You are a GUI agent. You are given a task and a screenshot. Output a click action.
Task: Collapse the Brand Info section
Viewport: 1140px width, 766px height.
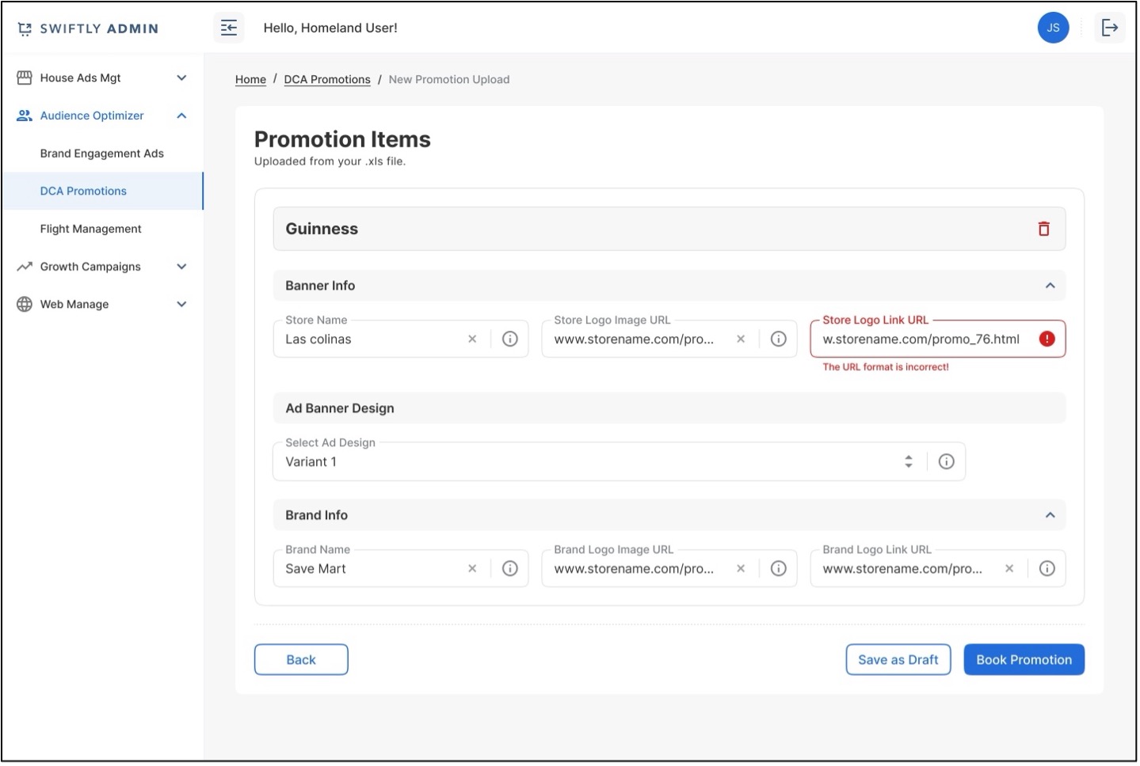pyautogui.click(x=1050, y=514)
